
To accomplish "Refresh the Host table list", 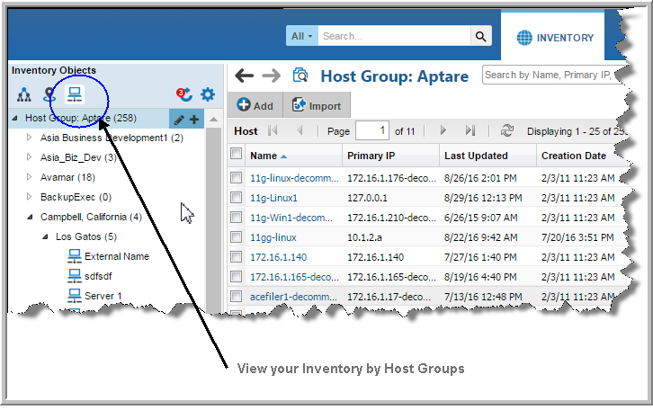I will click(507, 130).
